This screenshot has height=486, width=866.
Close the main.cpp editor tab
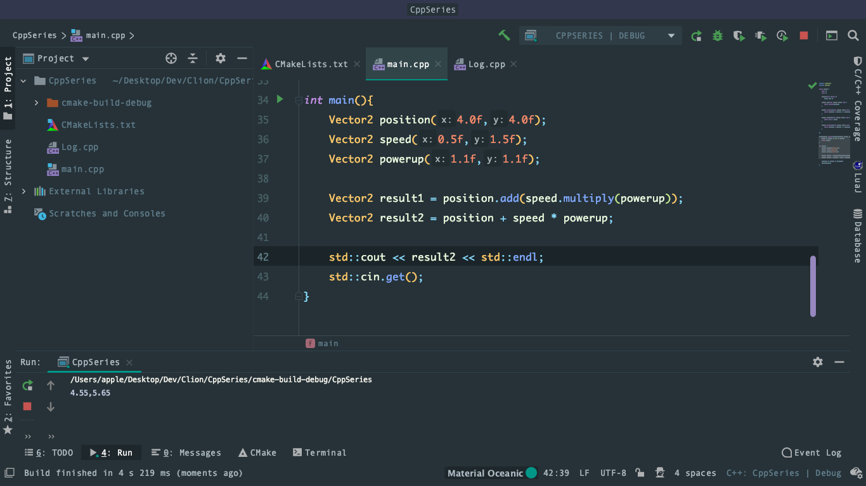(438, 64)
